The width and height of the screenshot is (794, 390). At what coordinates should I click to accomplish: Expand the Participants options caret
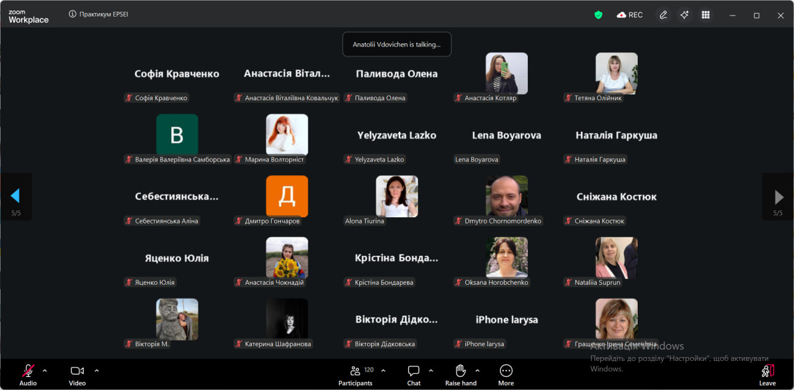tap(383, 370)
